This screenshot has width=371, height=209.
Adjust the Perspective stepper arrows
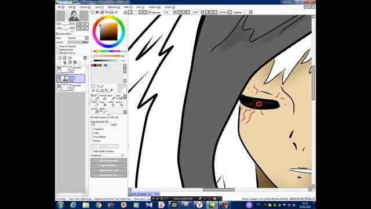pyautogui.click(x=122, y=156)
